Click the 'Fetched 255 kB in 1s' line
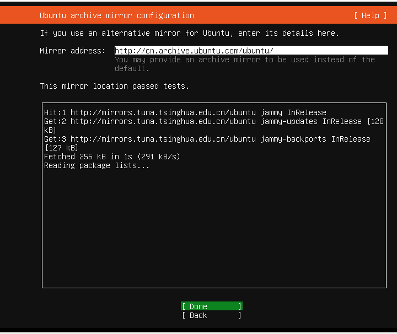The height and width of the screenshot is (334, 397). [x=112, y=157]
